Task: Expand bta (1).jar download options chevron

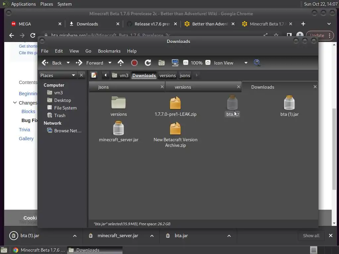Action: [75, 235]
